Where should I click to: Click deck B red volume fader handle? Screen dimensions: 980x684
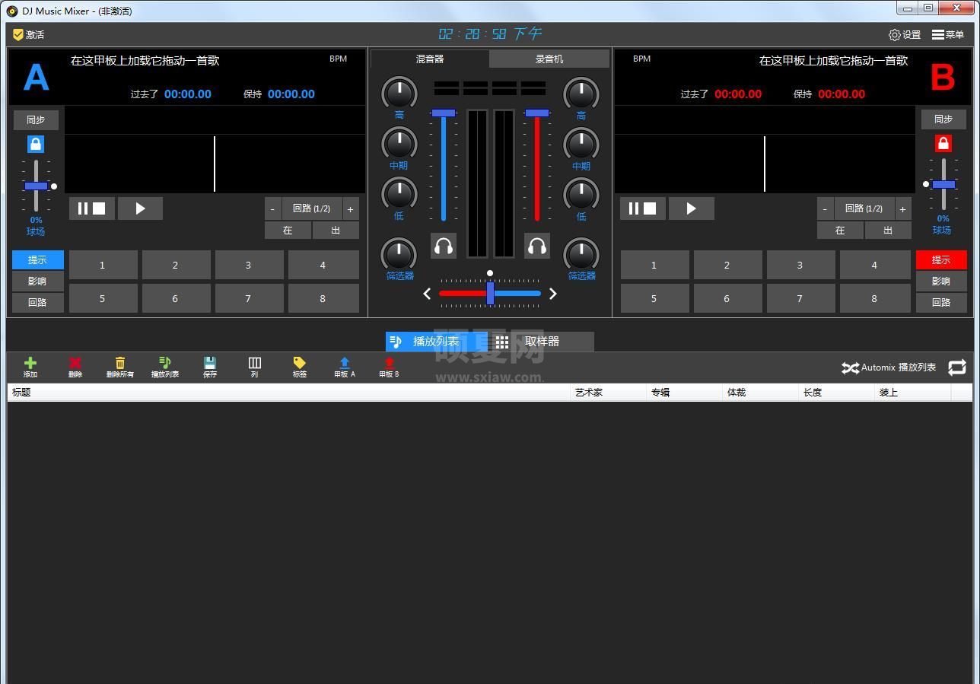coord(537,113)
